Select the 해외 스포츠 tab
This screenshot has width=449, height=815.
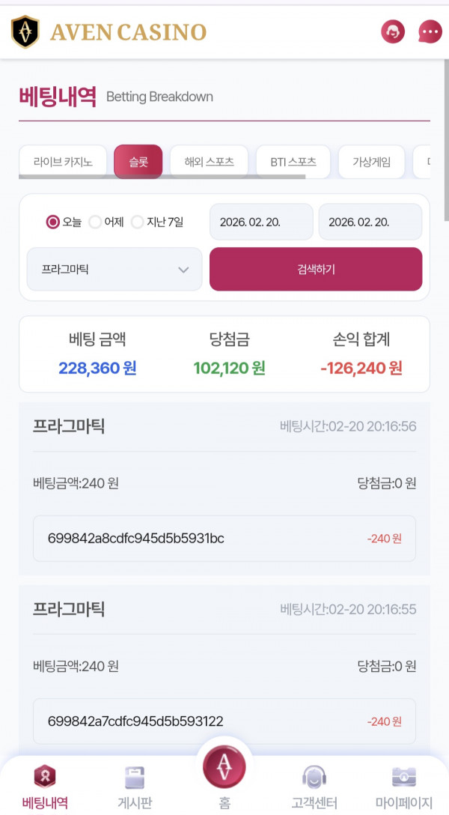click(x=209, y=162)
